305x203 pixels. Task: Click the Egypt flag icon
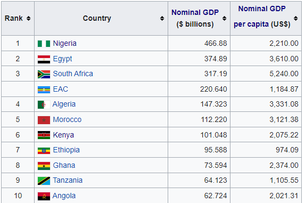(x=44, y=59)
